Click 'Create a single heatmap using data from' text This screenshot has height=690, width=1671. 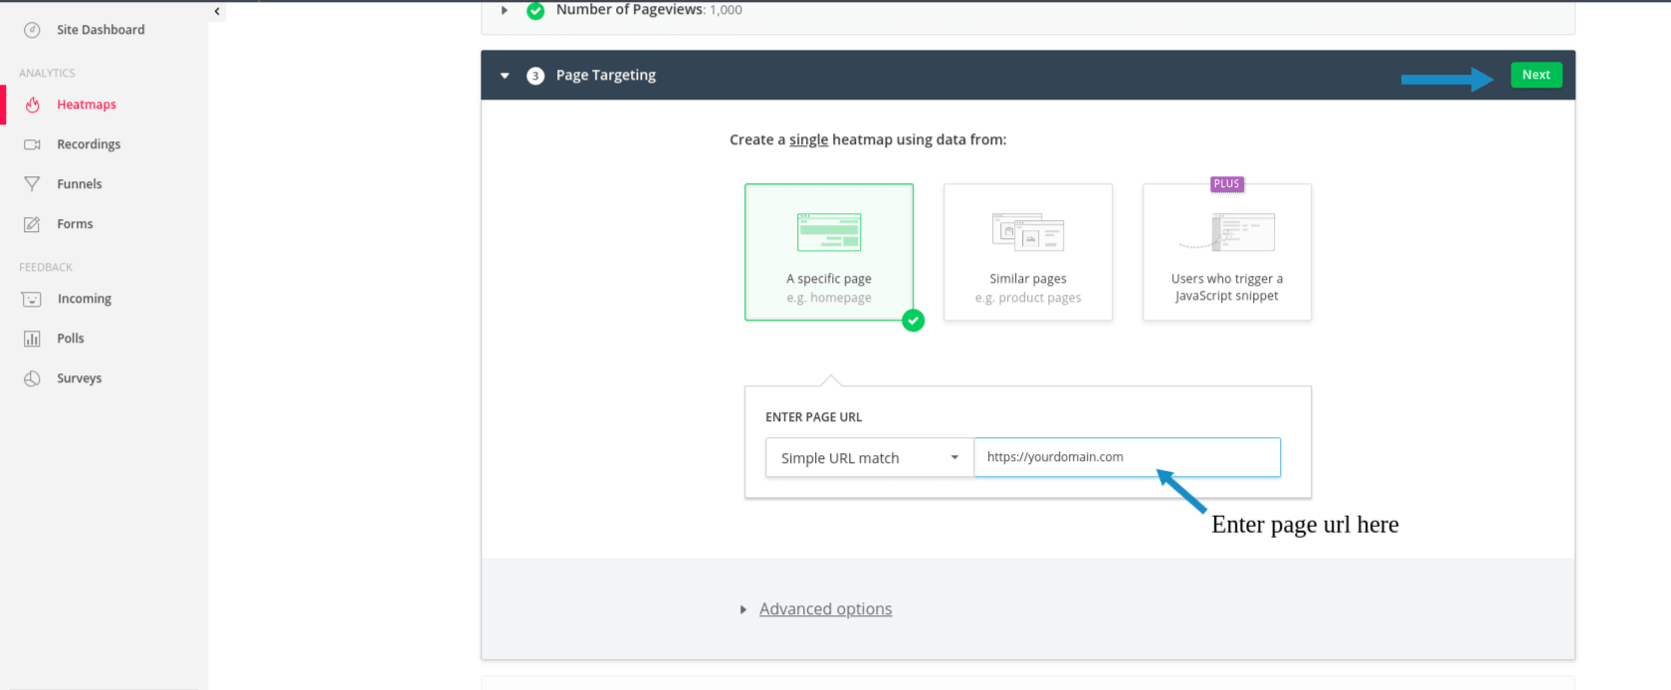pos(868,140)
